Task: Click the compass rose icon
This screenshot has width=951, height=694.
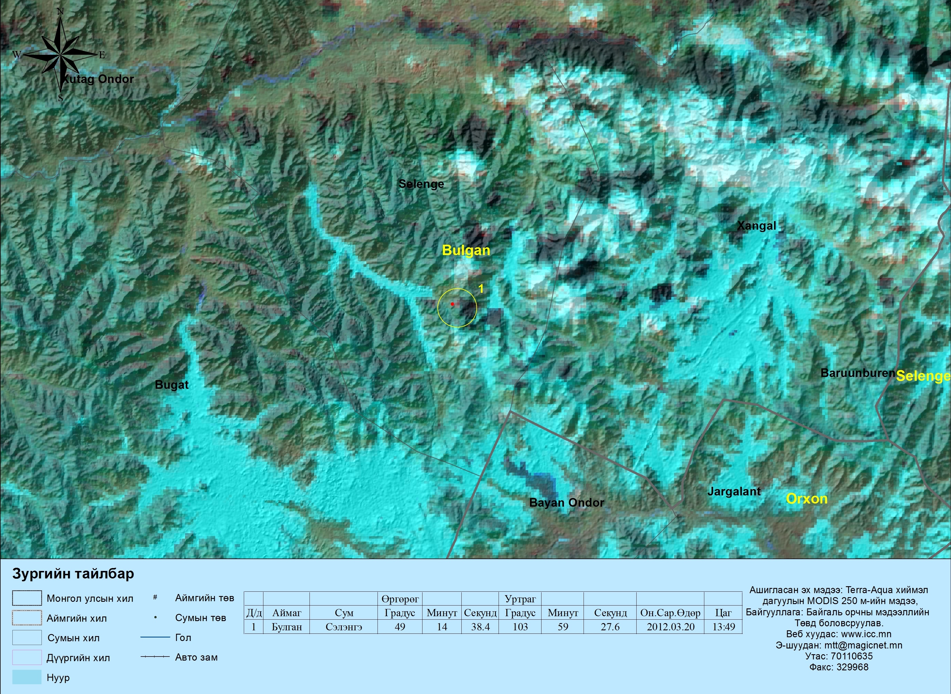Action: point(61,54)
